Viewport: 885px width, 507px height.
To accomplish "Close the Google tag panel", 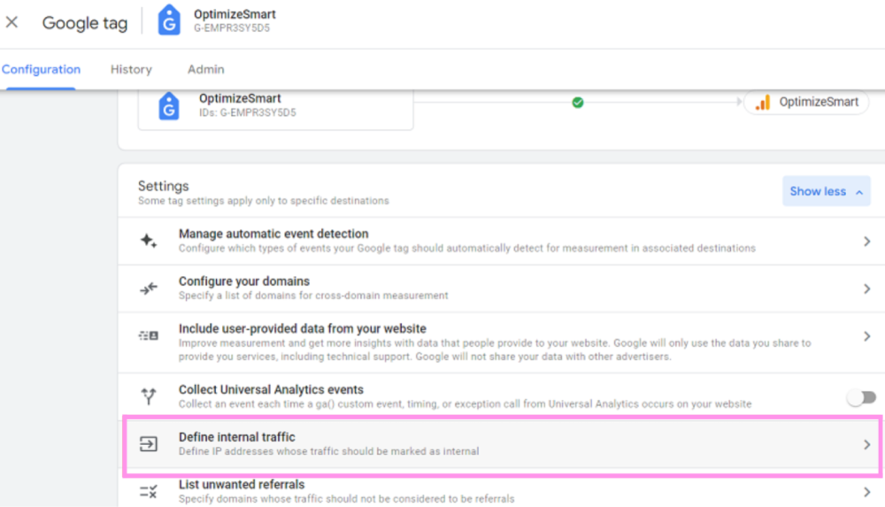I will click(12, 22).
